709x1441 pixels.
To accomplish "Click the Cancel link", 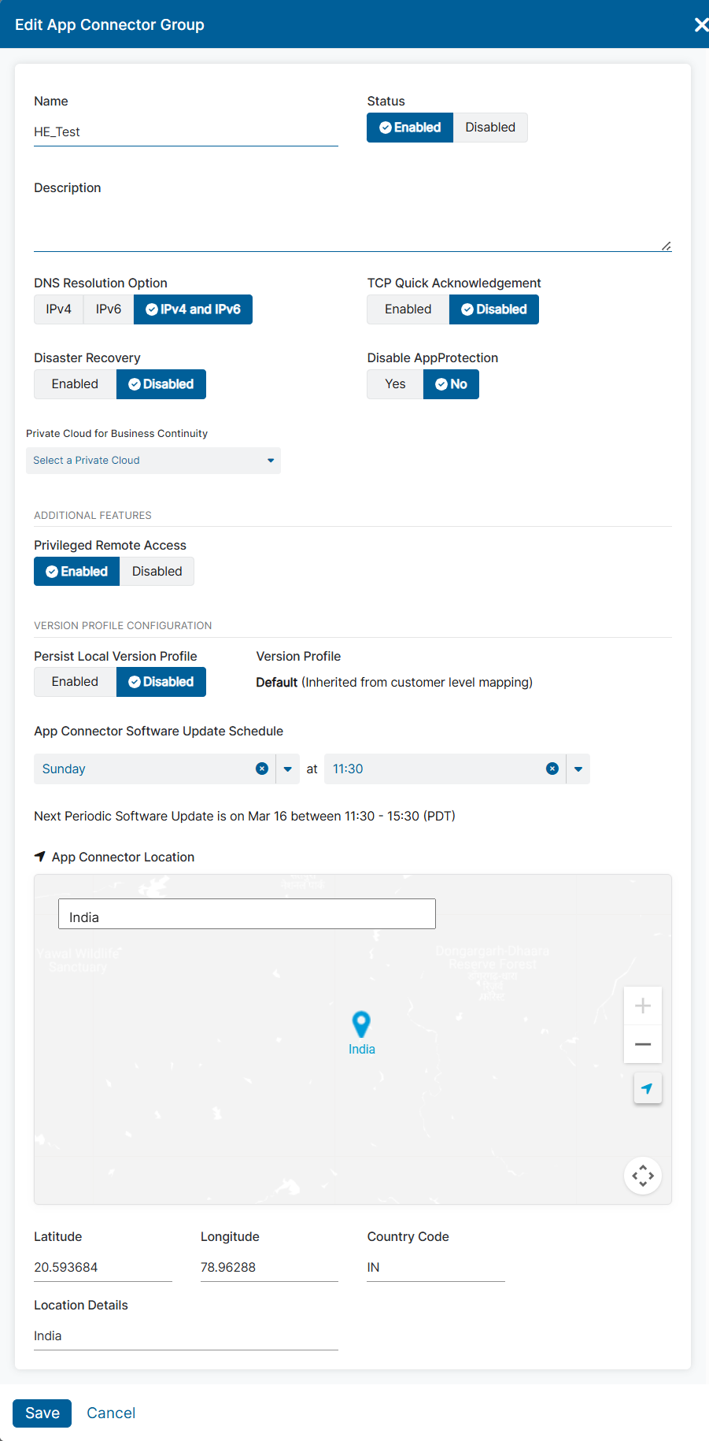I will click(111, 1413).
